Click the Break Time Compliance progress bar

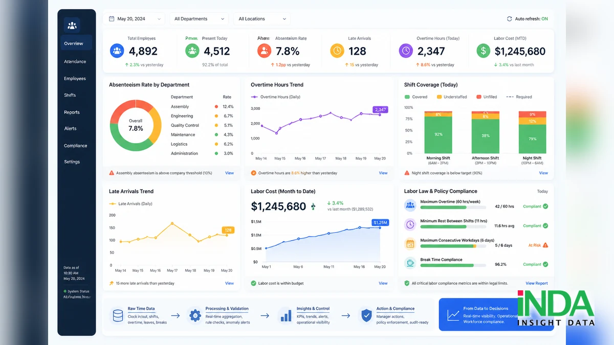[453, 265]
